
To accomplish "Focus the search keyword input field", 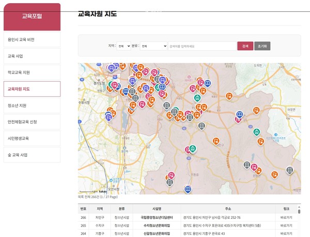I will 202,46.
